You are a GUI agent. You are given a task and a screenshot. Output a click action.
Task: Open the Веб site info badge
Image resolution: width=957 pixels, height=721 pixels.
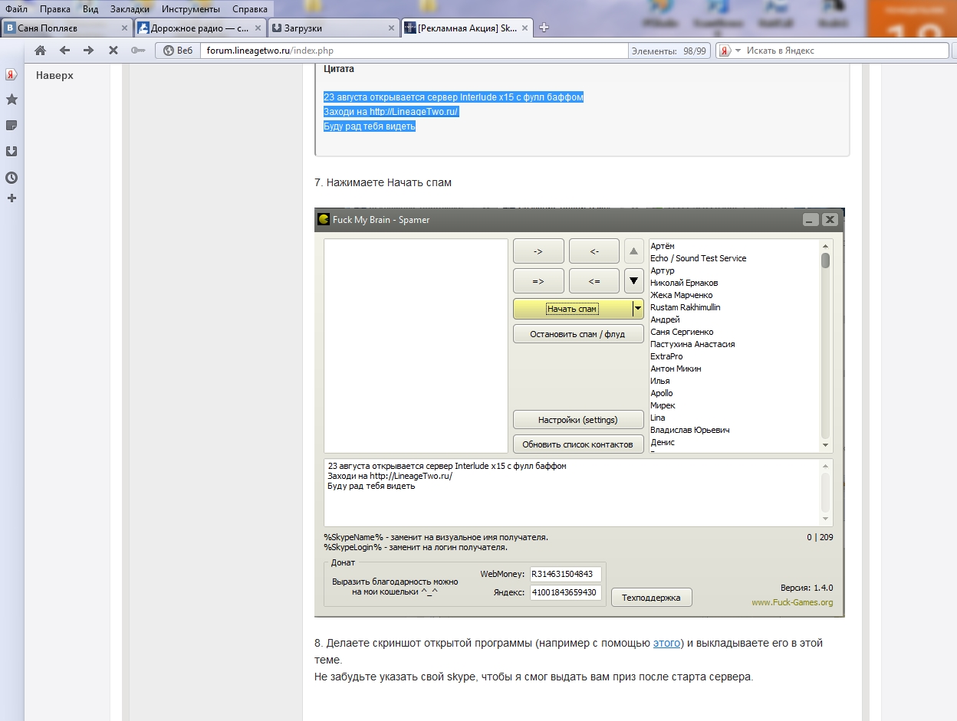(x=177, y=51)
